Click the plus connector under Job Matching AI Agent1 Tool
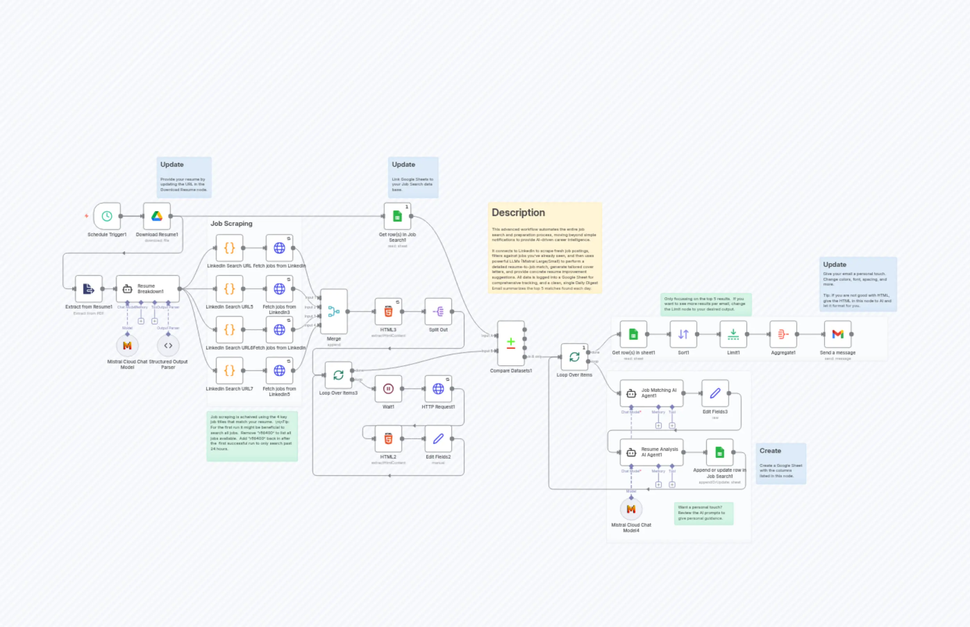Screen dimensions: 970x627 pos(672,426)
